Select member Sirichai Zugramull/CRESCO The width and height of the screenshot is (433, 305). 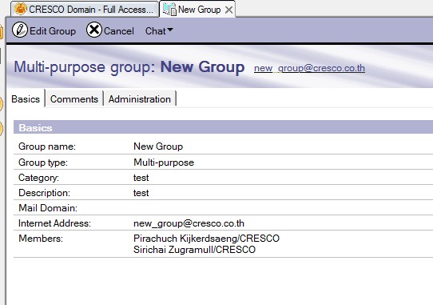194,250
